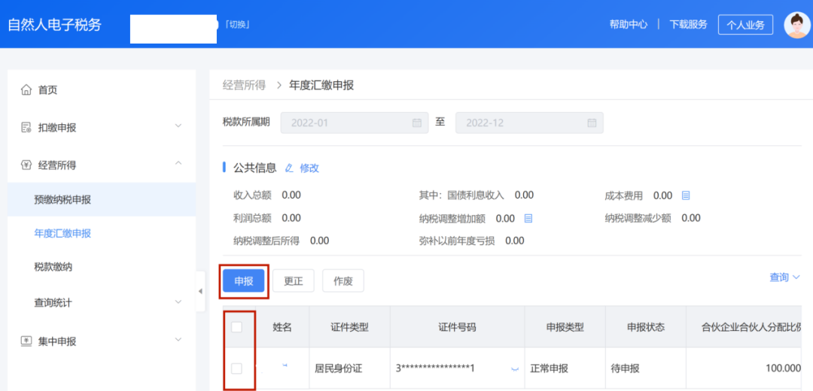Expand the 查询 dropdown on the right
Screen dimensions: 813x391
[x=784, y=278]
